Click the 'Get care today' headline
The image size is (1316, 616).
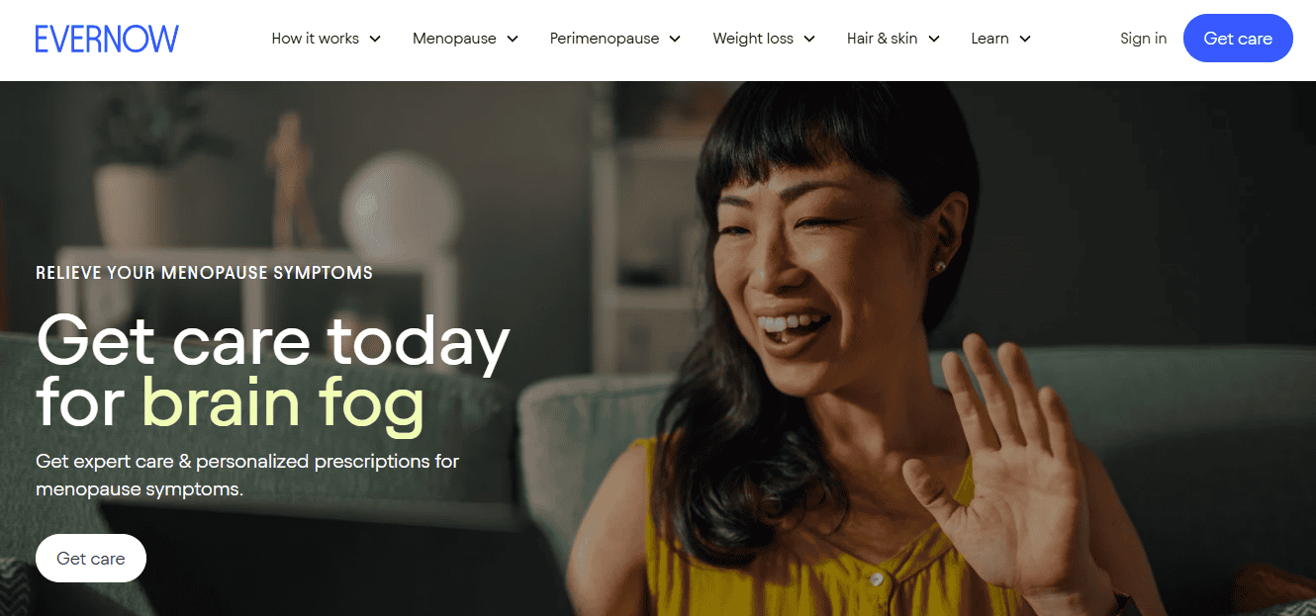click(x=273, y=341)
